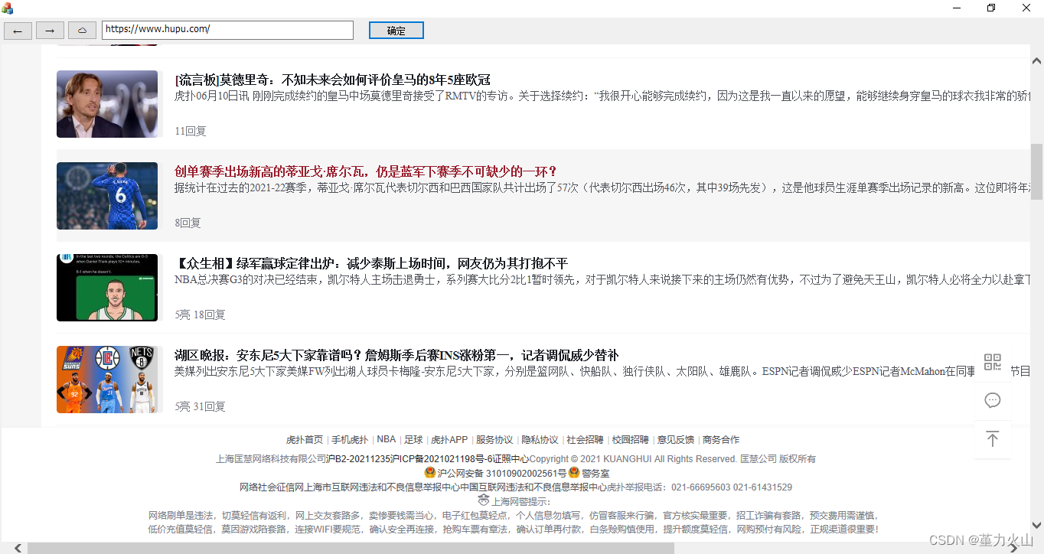Click the 网络社会征信网 link
This screenshot has height=554, width=1044.
[x=272, y=487]
